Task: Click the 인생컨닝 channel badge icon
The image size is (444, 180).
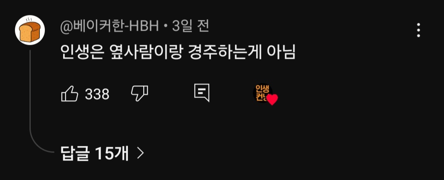Action: click(262, 93)
